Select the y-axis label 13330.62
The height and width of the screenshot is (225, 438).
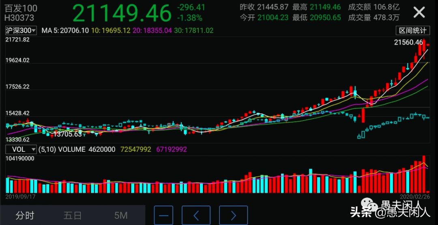tap(17, 139)
